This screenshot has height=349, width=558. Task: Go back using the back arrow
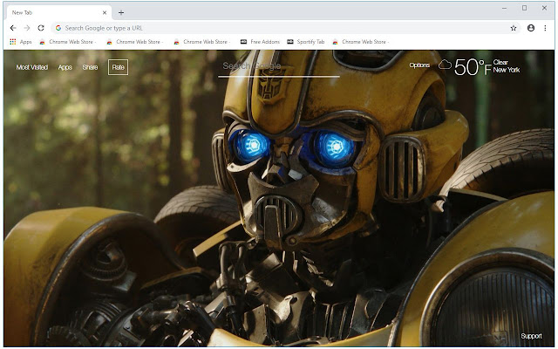[13, 28]
